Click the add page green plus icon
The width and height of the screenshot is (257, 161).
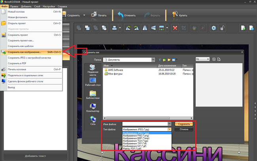click(x=243, y=28)
